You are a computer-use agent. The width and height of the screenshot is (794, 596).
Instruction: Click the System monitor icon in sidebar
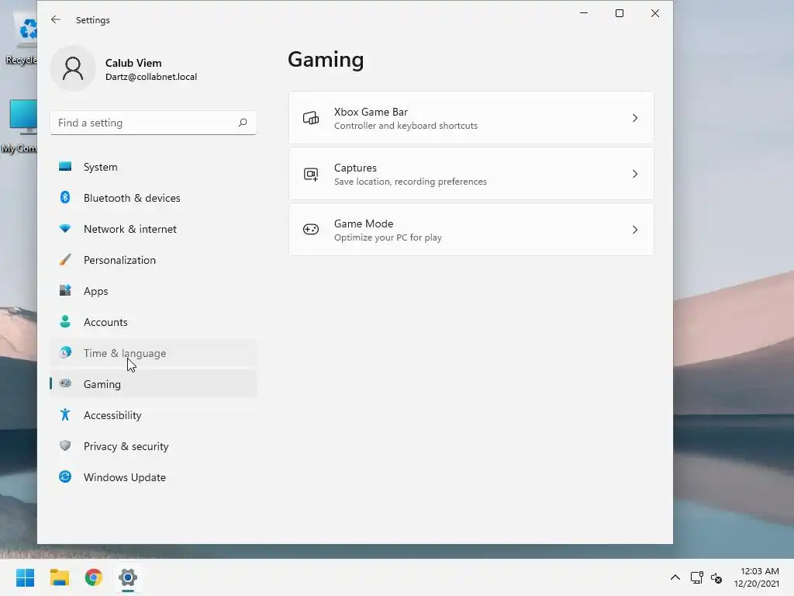point(65,167)
